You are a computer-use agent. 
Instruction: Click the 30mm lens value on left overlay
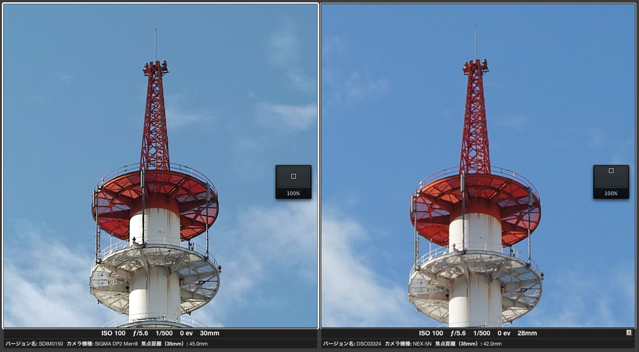[209, 333]
